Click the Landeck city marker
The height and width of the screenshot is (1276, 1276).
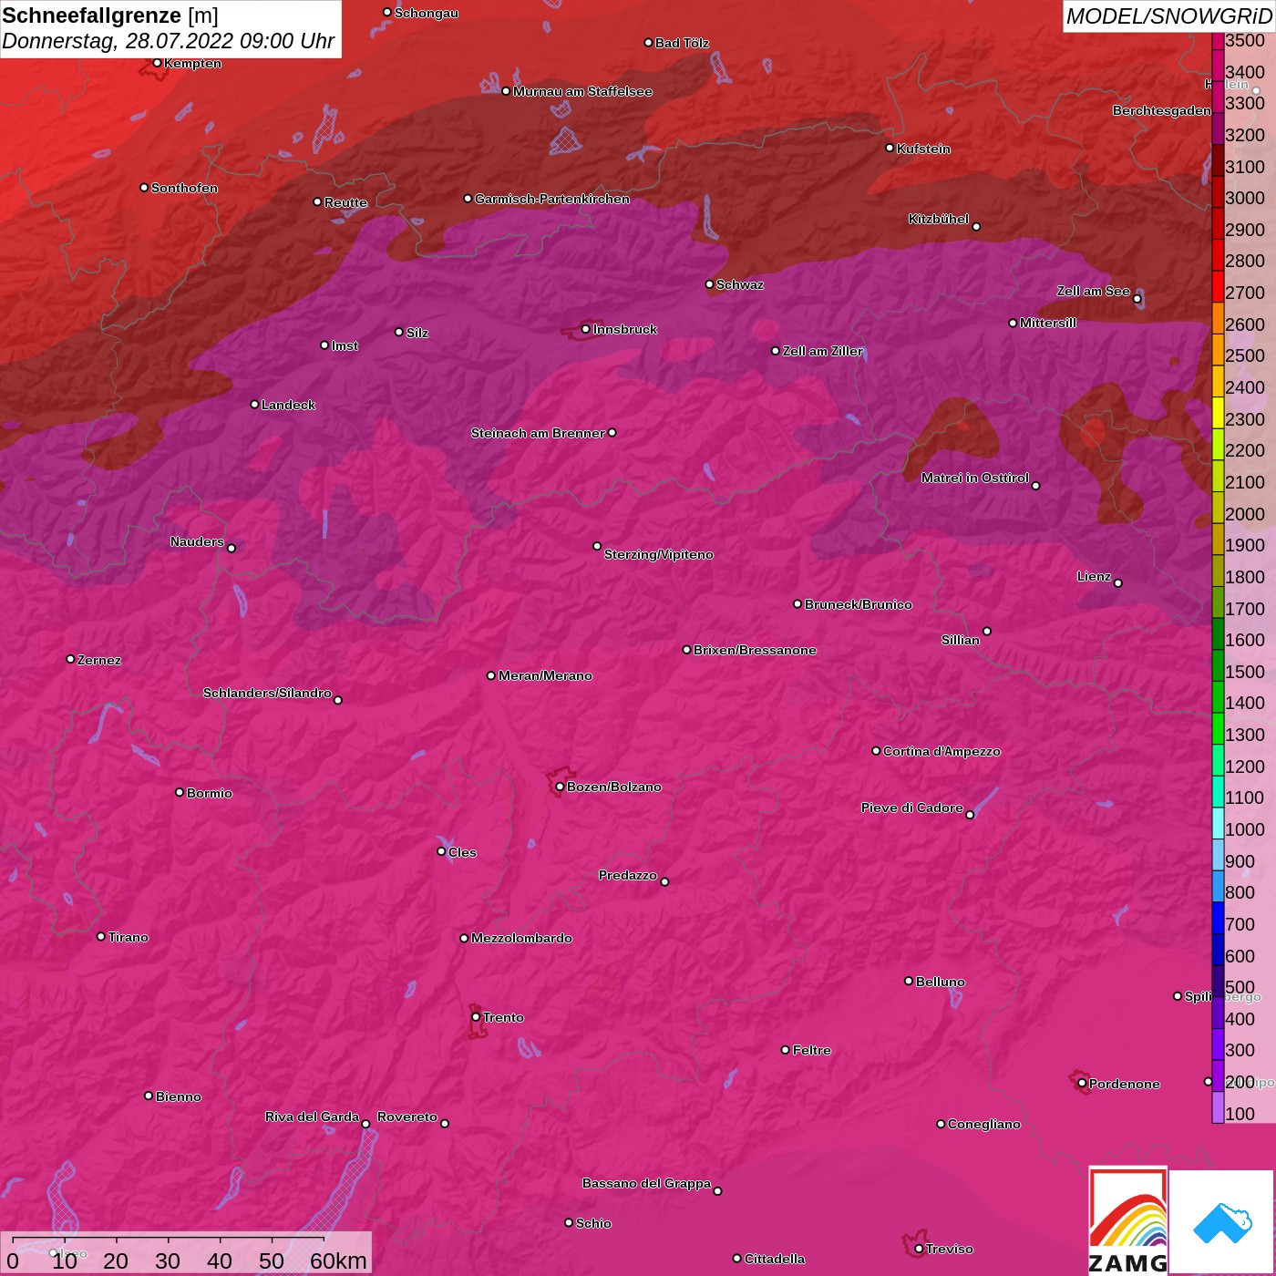254,405
